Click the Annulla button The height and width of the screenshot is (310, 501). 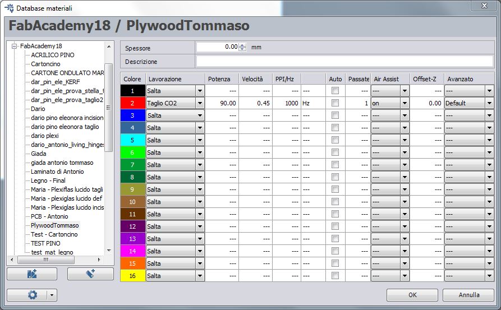(x=468, y=295)
